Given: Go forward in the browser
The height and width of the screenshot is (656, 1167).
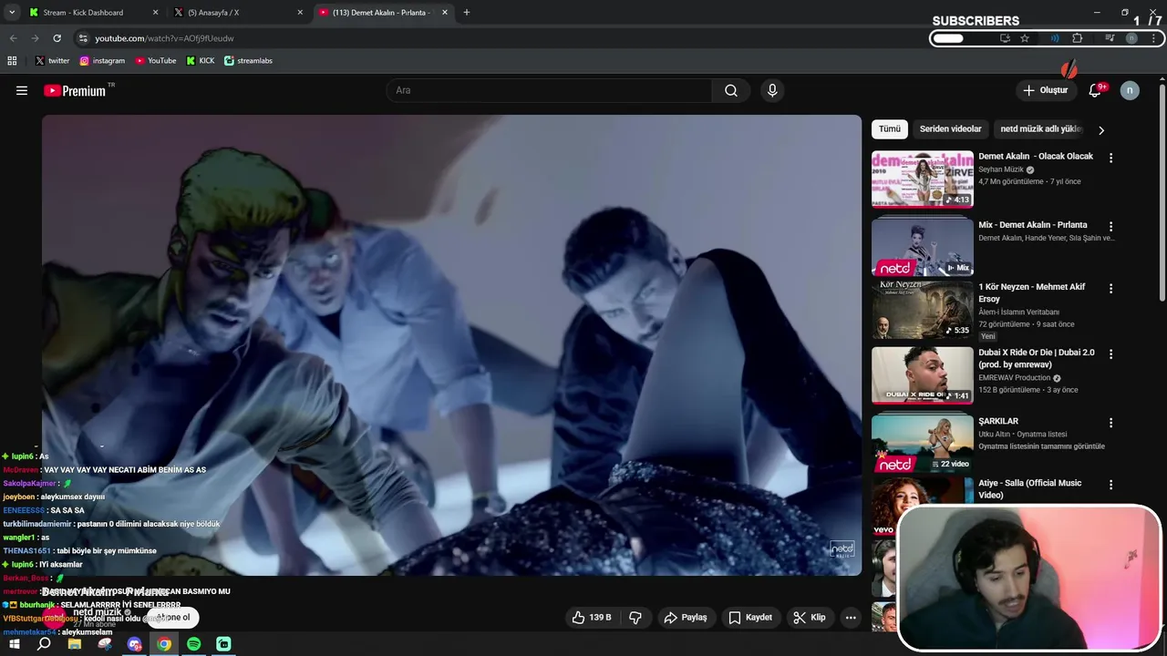Looking at the screenshot, I should (x=35, y=38).
